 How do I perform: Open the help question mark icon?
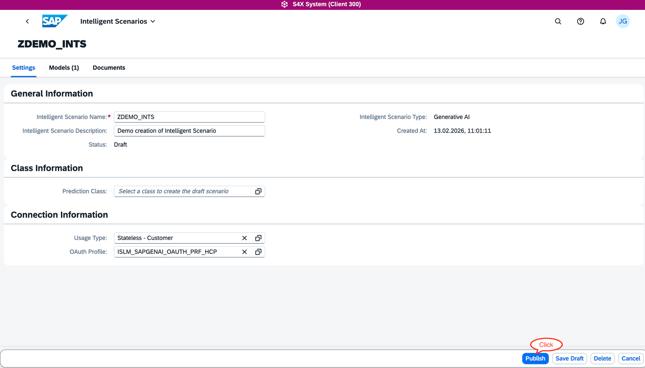[580, 21]
